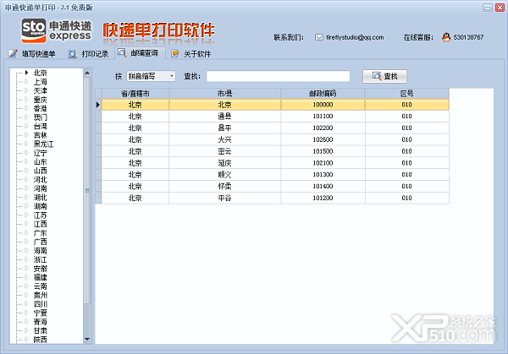Select 湖南 in the province tree
508x354 pixels.
(x=40, y=206)
